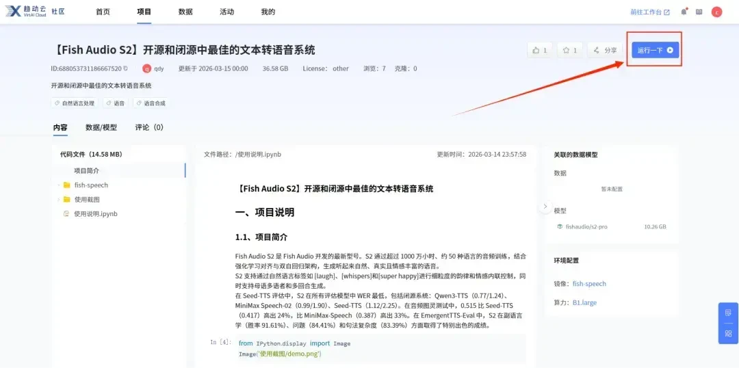Screen dimensions: 739x368
Task: Click the project title heading
Action: tap(183, 50)
